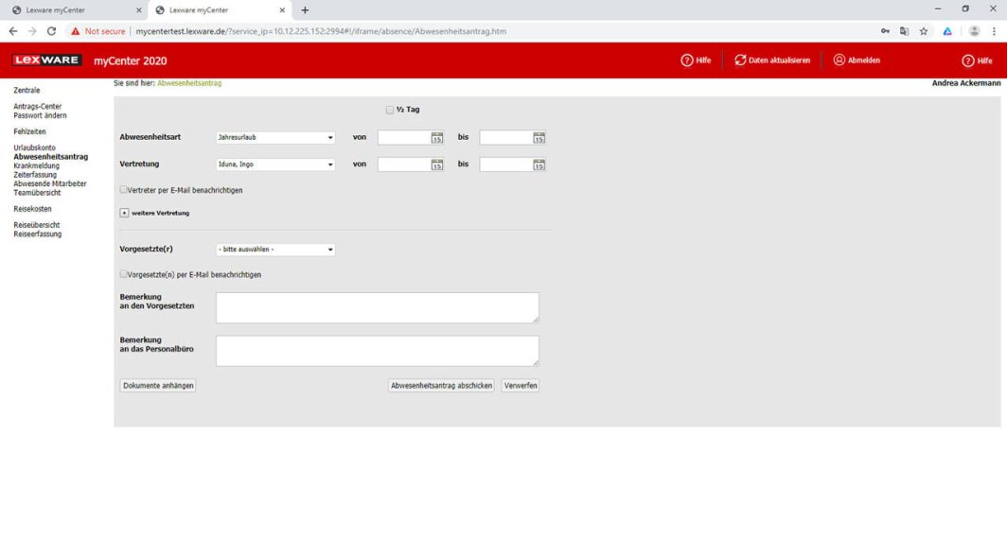Viewport: 1007px width, 554px height.
Task: Click Bemerkung an den Vorgesetzten text area
Action: click(x=378, y=308)
